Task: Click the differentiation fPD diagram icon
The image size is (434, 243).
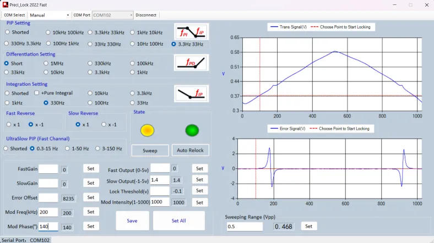Action: pyautogui.click(x=191, y=62)
